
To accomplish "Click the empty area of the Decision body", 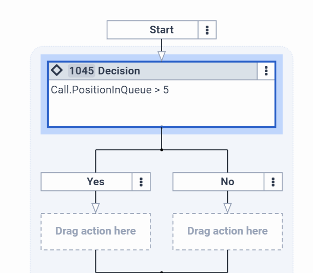I will (x=161, y=111).
